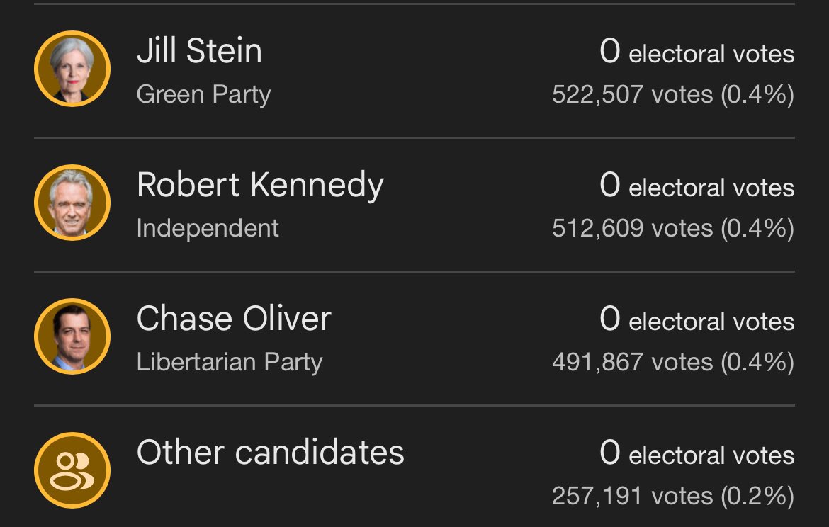
Task: Select the Other candidates group icon
Action: (x=72, y=470)
